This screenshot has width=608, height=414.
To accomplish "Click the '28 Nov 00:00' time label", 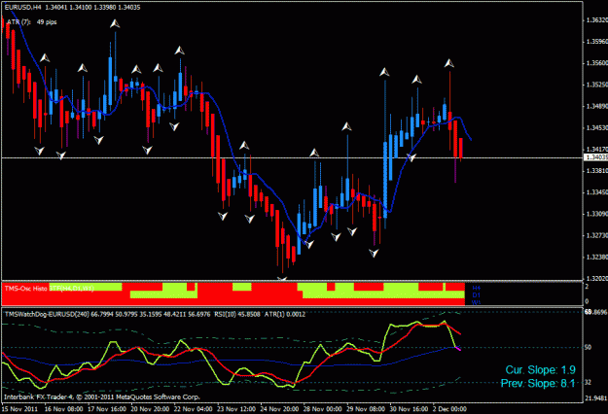I will [322, 409].
